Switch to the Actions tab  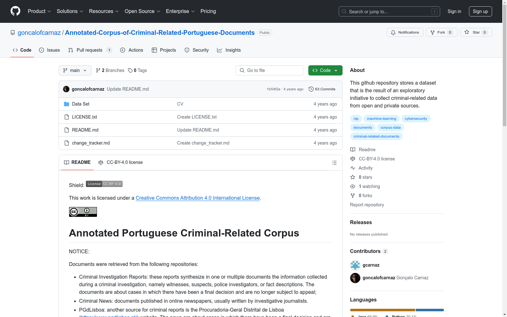[x=132, y=50]
